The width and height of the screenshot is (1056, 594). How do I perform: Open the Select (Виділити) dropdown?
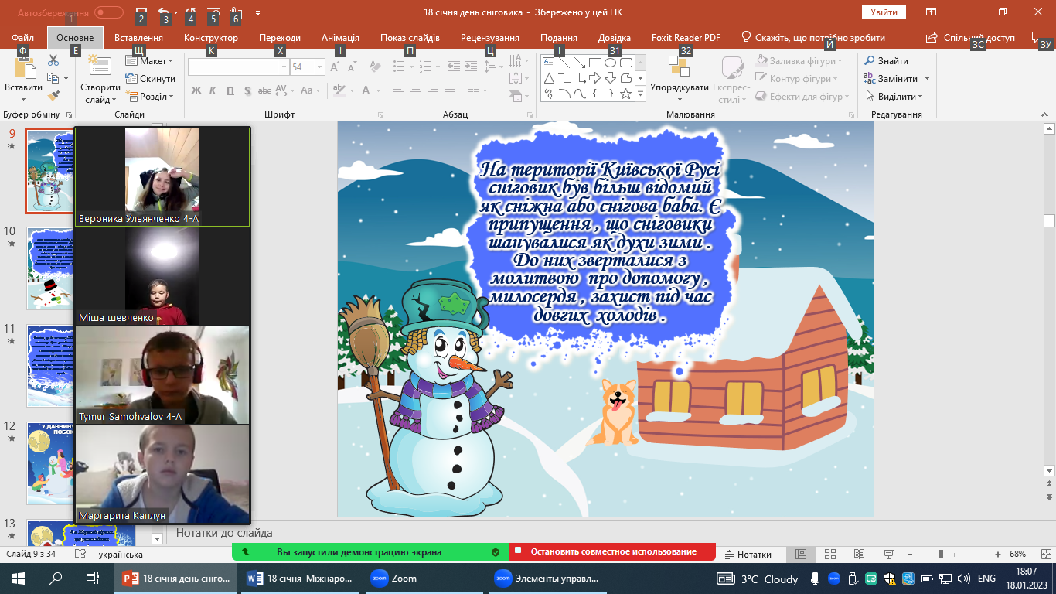click(897, 97)
